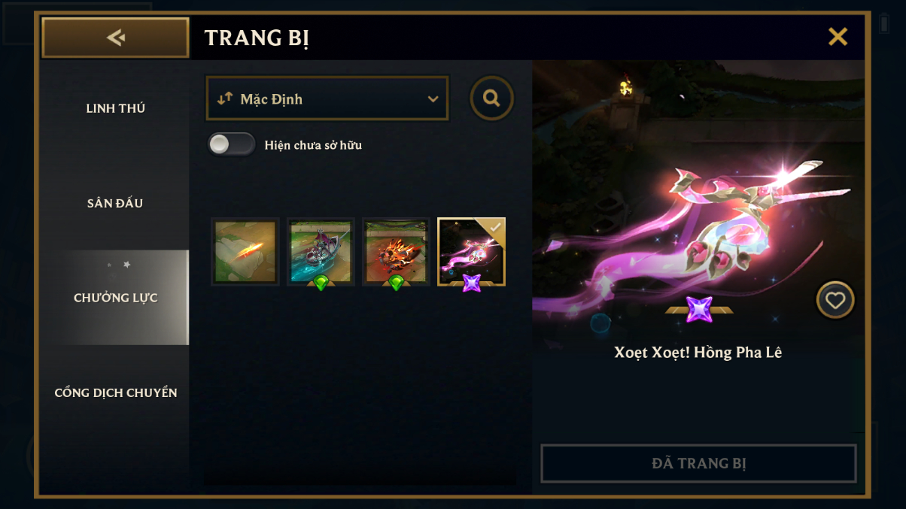Open the Cổng Dịch Chuyển tab
906x509 pixels.
(115, 392)
